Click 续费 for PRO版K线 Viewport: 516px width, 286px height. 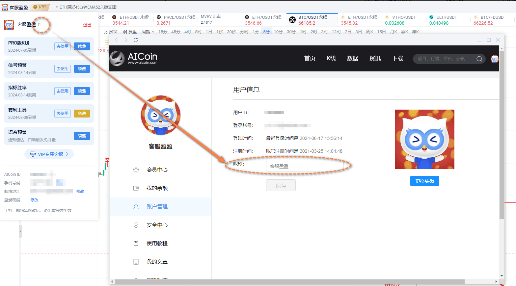tap(82, 46)
